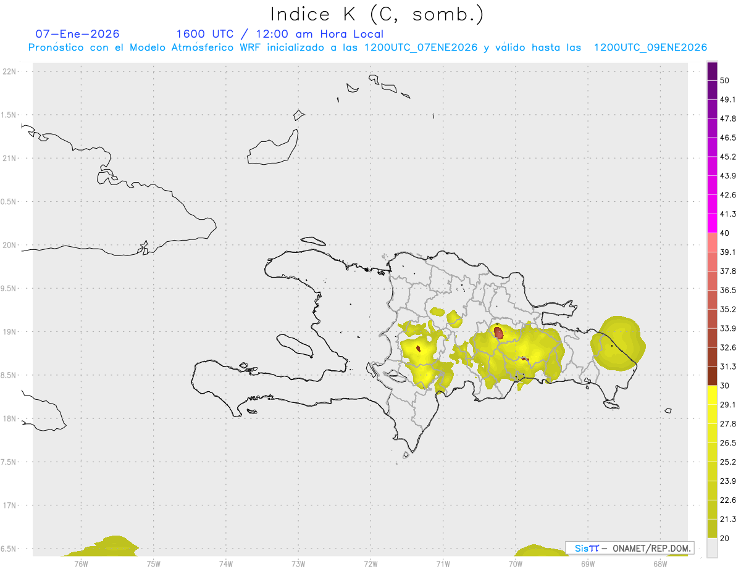Click the latitude label "17N"

pos(10,505)
